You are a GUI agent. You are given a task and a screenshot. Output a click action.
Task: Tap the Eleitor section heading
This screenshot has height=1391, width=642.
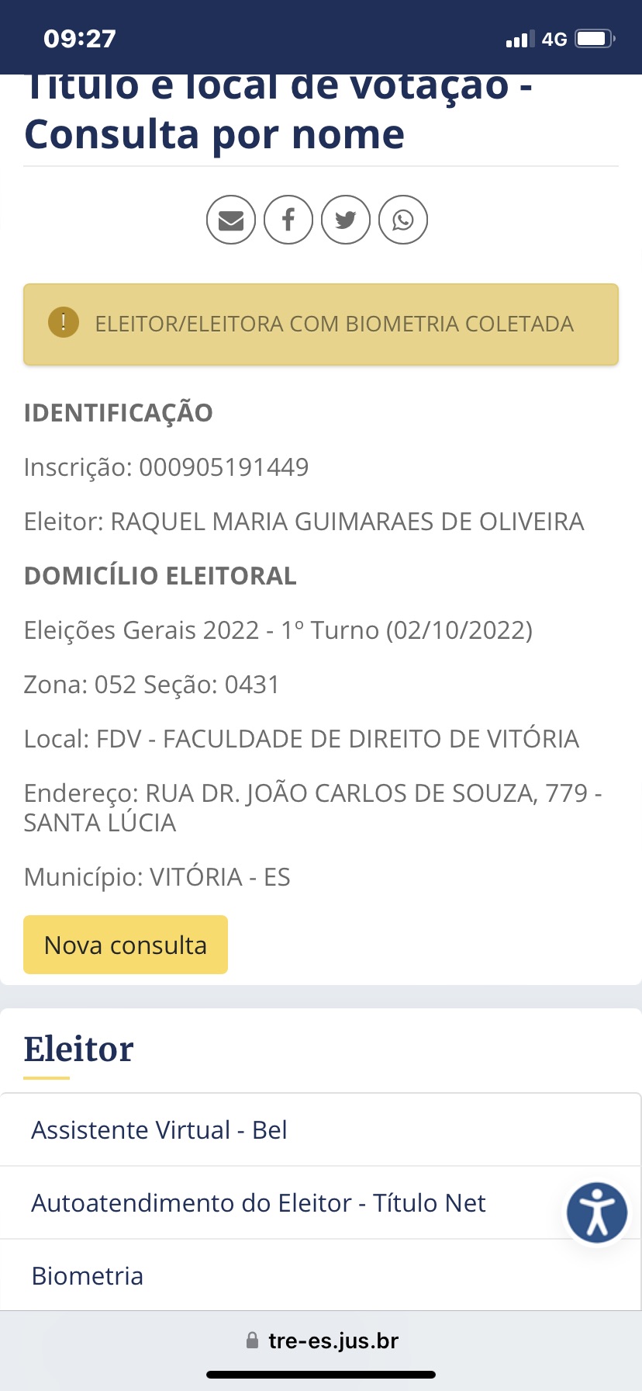tap(79, 1049)
